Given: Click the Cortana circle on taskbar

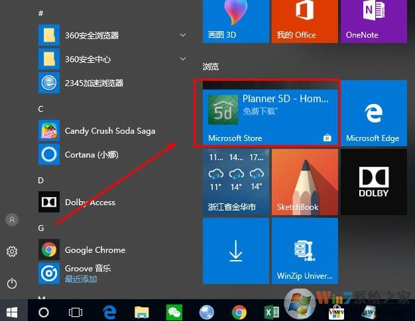Looking at the screenshot, I should [44, 312].
